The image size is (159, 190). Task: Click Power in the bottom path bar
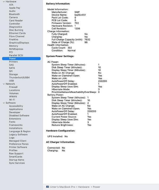coord(96,187)
